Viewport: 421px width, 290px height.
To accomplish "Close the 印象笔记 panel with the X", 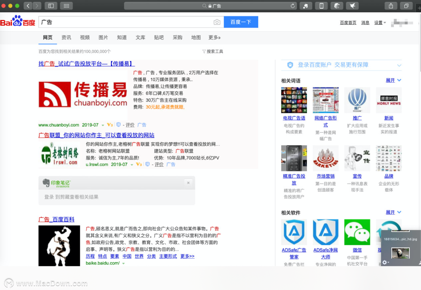I will 188,183.
